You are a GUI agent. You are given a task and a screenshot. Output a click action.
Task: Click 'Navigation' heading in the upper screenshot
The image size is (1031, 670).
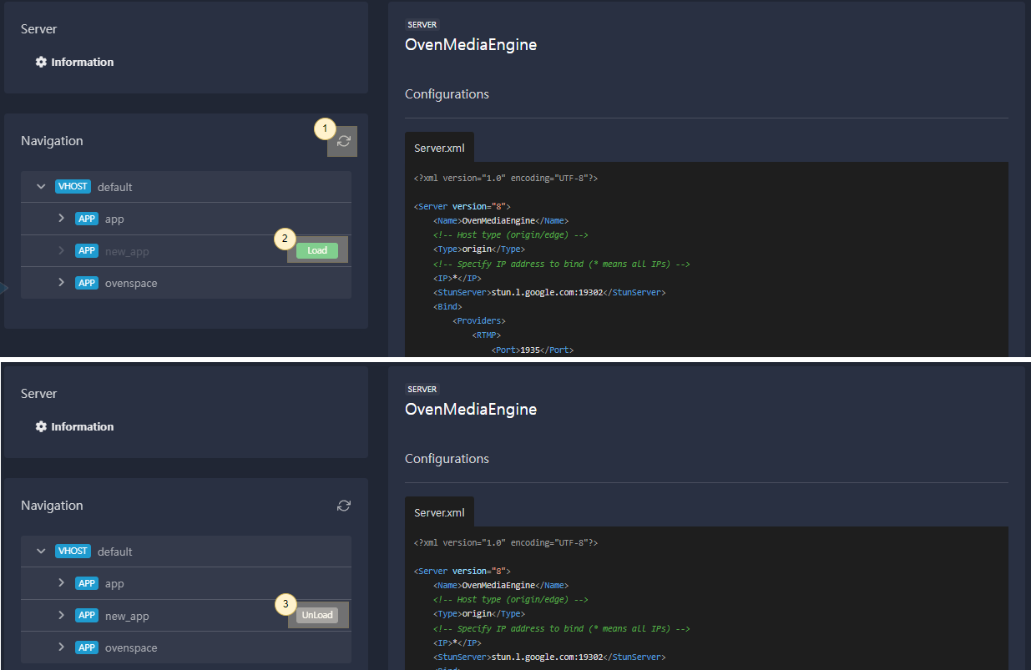click(52, 141)
